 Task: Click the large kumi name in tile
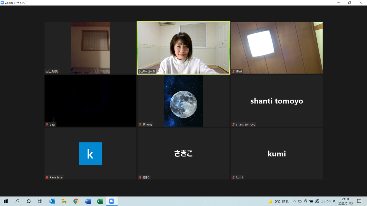277,154
